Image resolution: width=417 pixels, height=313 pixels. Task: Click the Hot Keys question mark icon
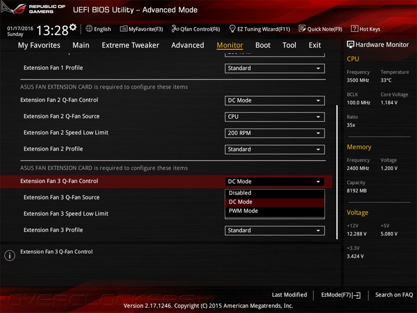pos(354,28)
